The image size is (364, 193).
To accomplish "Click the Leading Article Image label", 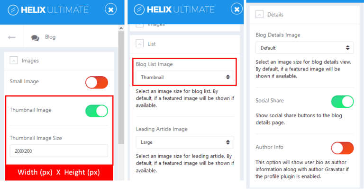I will (x=162, y=129).
